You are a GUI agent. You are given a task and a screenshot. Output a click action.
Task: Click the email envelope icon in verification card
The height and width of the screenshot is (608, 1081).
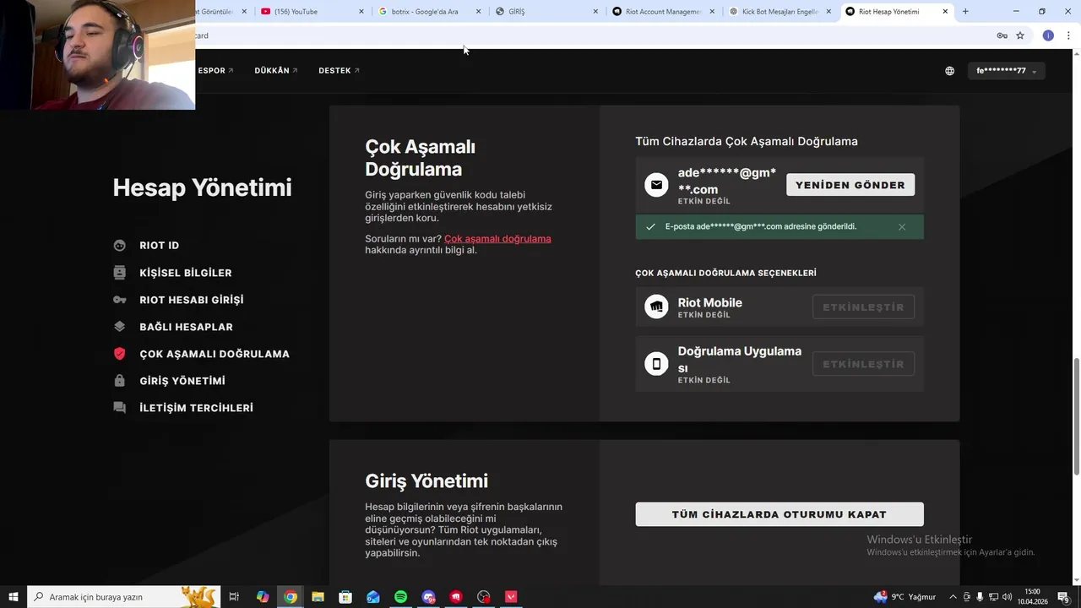coord(656,185)
